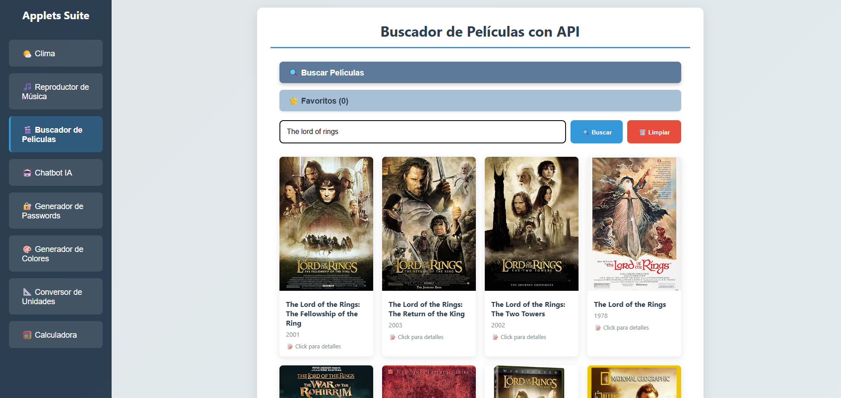Select The Two Towers movie poster
The image size is (841, 398).
point(532,223)
